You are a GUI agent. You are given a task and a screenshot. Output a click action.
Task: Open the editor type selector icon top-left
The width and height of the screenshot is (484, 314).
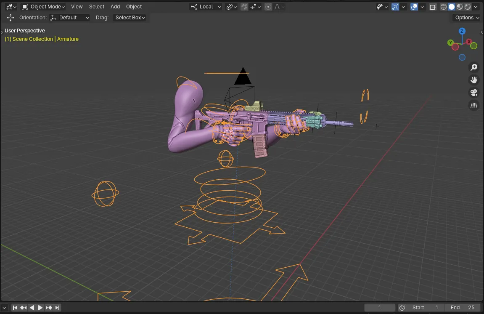[8, 6]
